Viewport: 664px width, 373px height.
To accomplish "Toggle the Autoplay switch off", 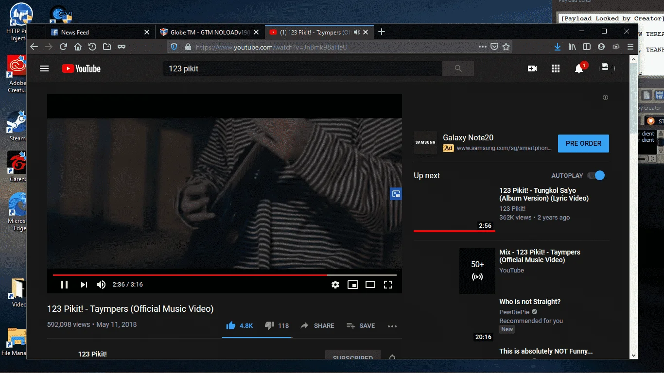I will (596, 175).
